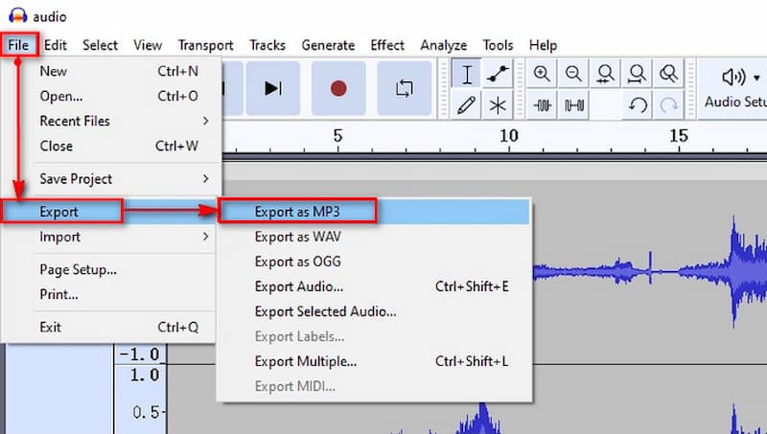
Task: Select Export as WAV
Action: pos(374,237)
